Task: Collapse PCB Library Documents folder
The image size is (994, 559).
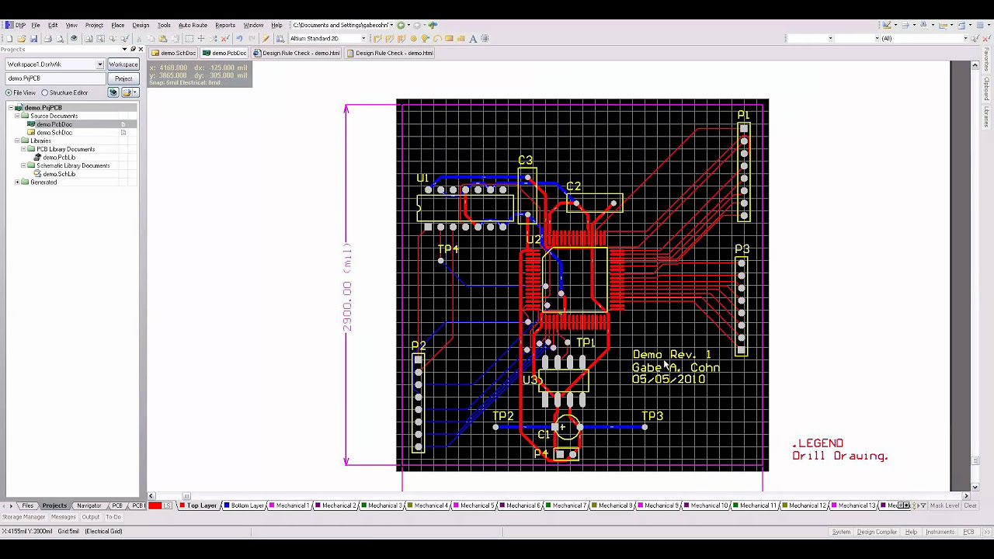Action: pyautogui.click(x=24, y=149)
